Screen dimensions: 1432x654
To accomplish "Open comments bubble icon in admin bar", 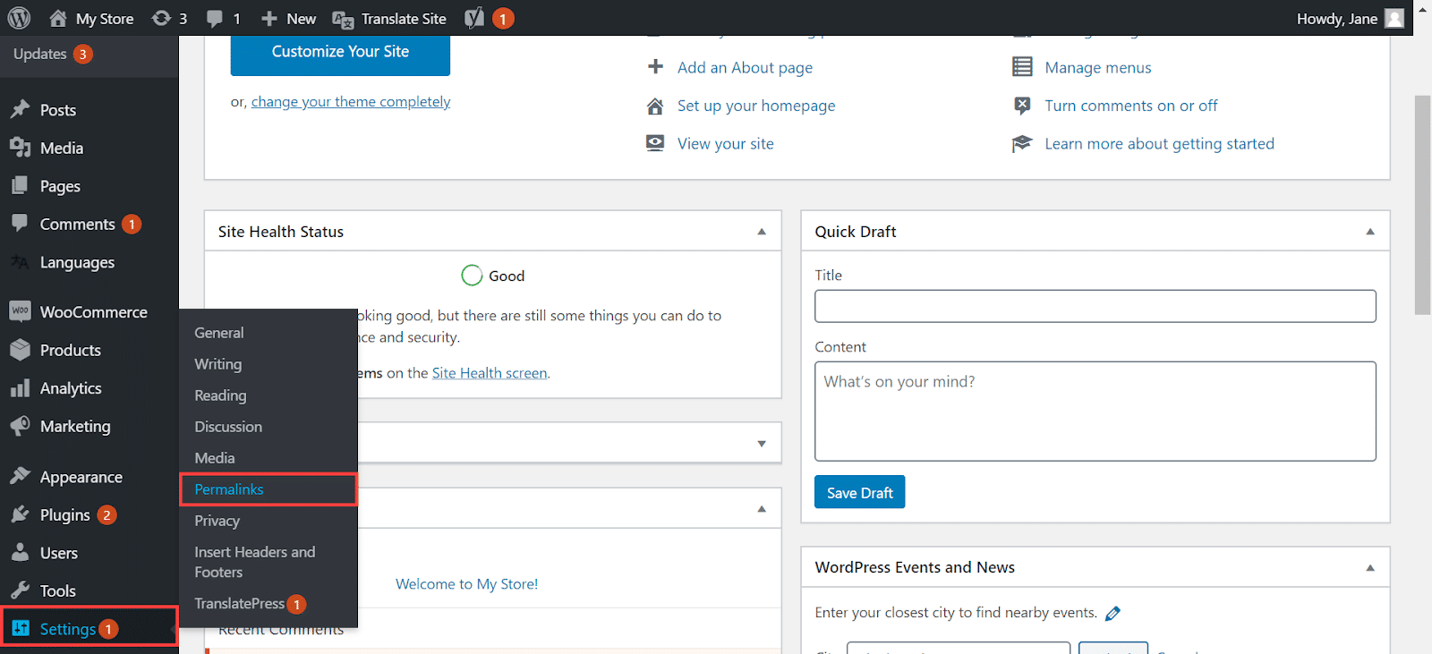I will coord(215,19).
